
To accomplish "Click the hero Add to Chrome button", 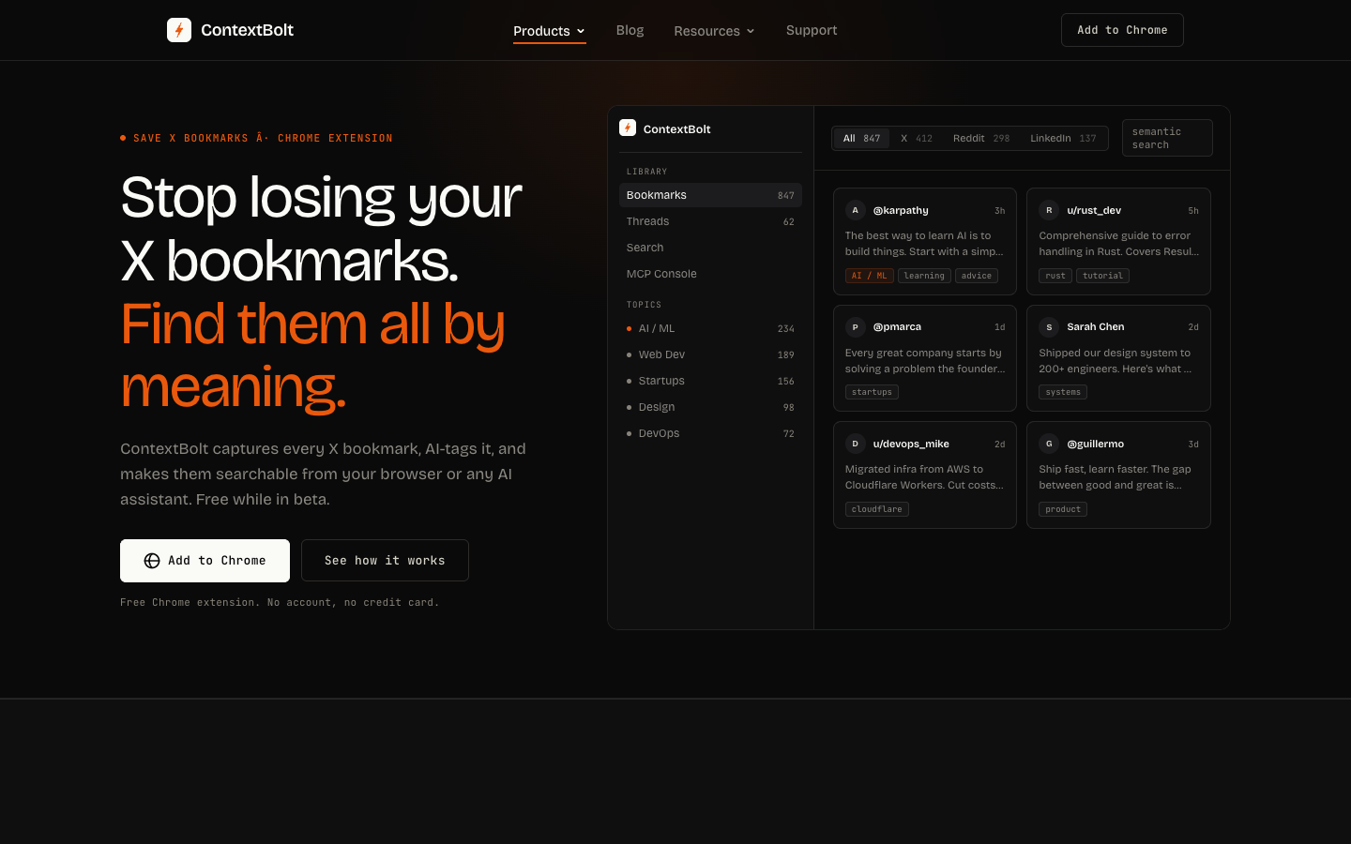I will (x=205, y=561).
